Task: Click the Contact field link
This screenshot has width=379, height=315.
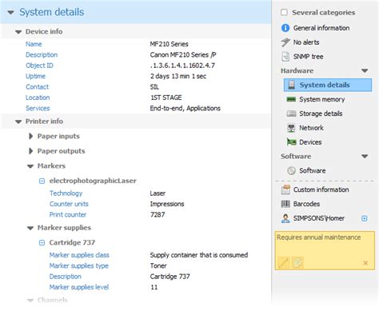Action: click(x=37, y=86)
